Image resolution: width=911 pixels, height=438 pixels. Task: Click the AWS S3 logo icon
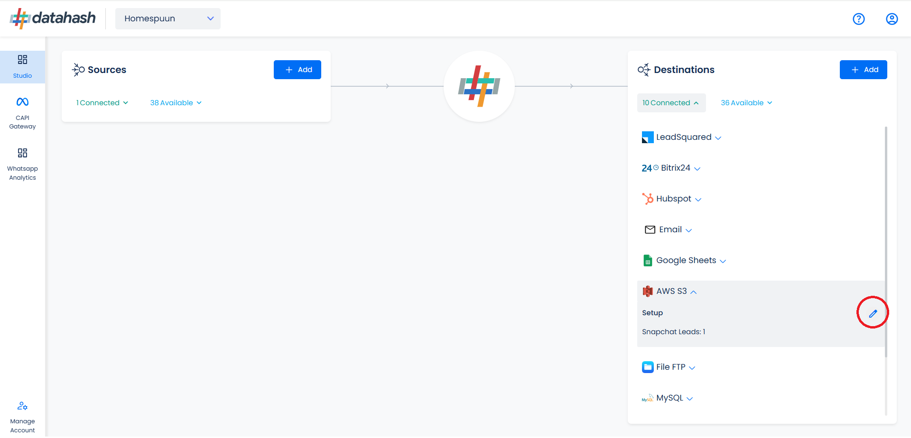[648, 291]
